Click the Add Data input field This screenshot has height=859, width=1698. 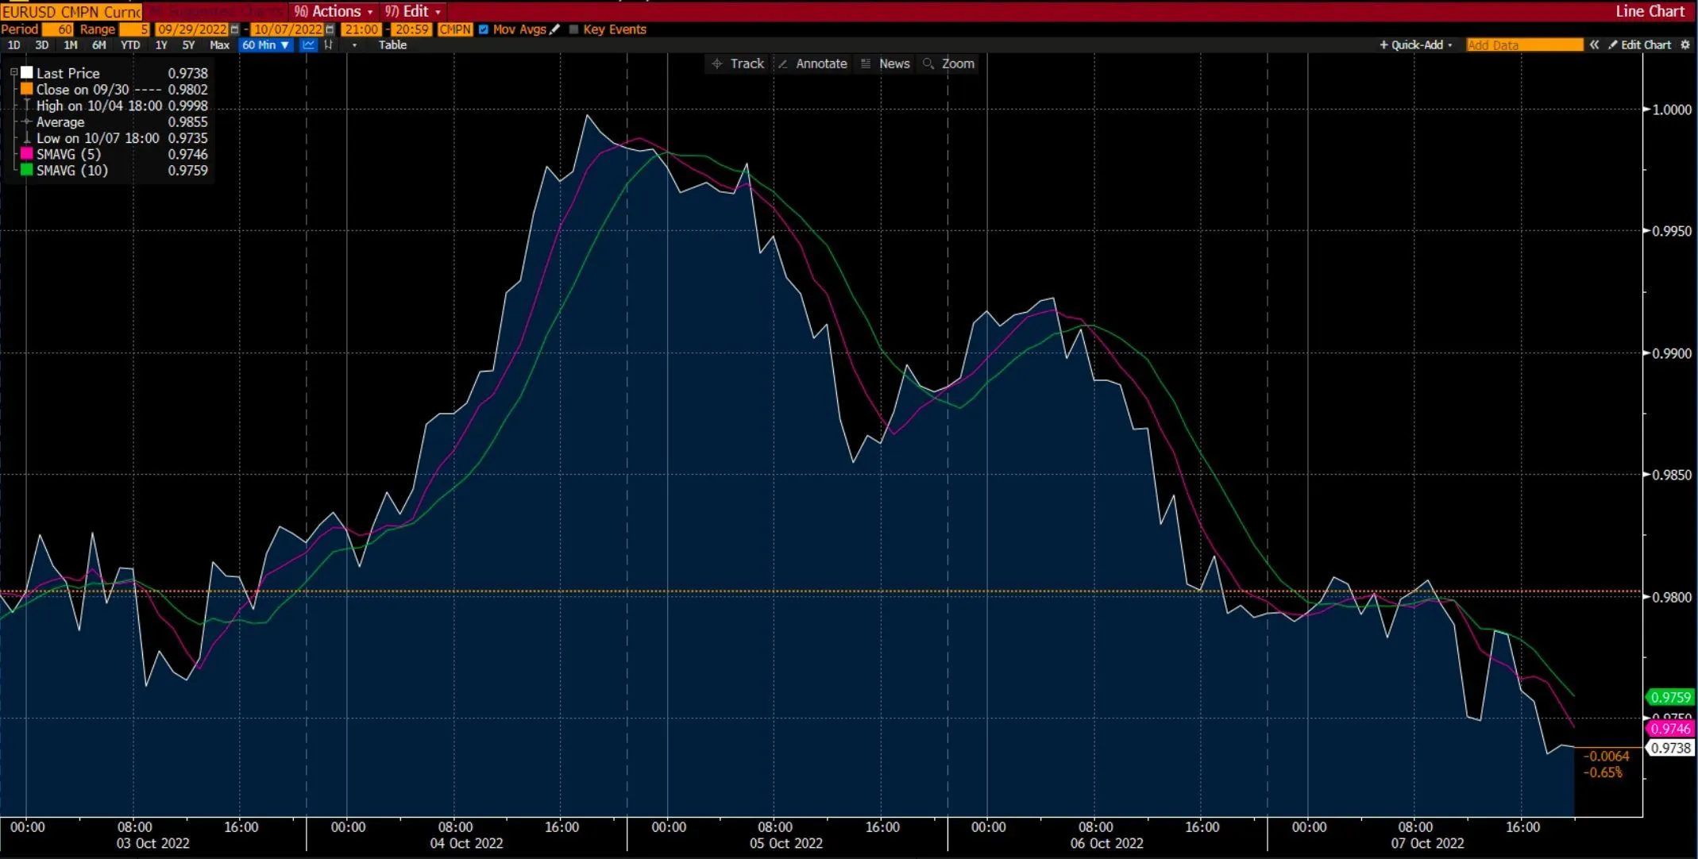(x=1523, y=45)
